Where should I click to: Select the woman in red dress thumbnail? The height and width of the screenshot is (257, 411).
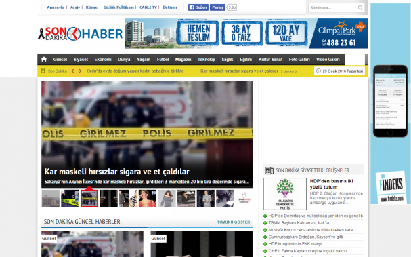tap(148, 199)
